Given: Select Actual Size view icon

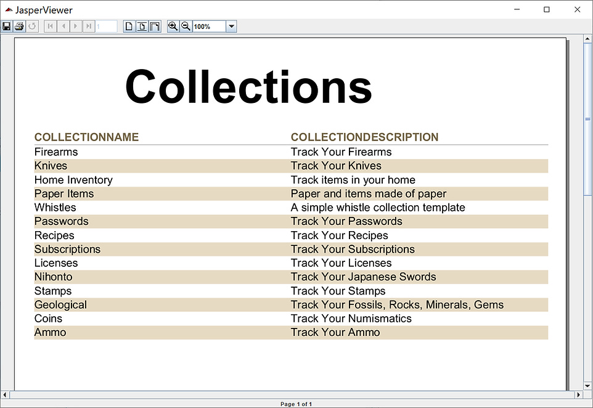Looking at the screenshot, I should [129, 27].
